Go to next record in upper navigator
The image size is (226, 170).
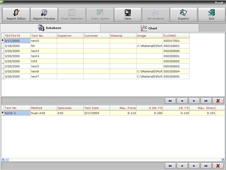click(x=194, y=101)
